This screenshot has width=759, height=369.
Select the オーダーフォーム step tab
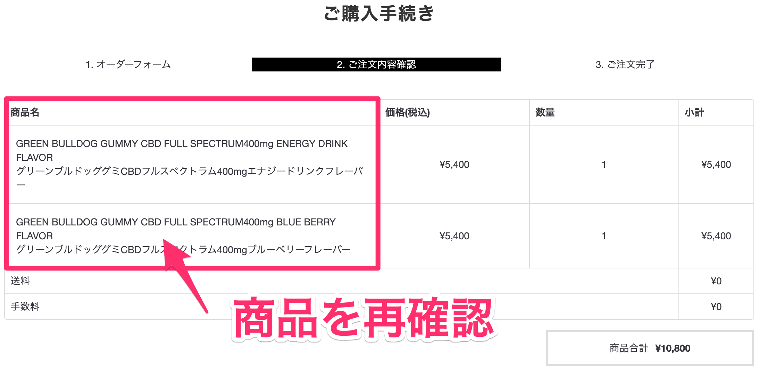click(x=128, y=64)
